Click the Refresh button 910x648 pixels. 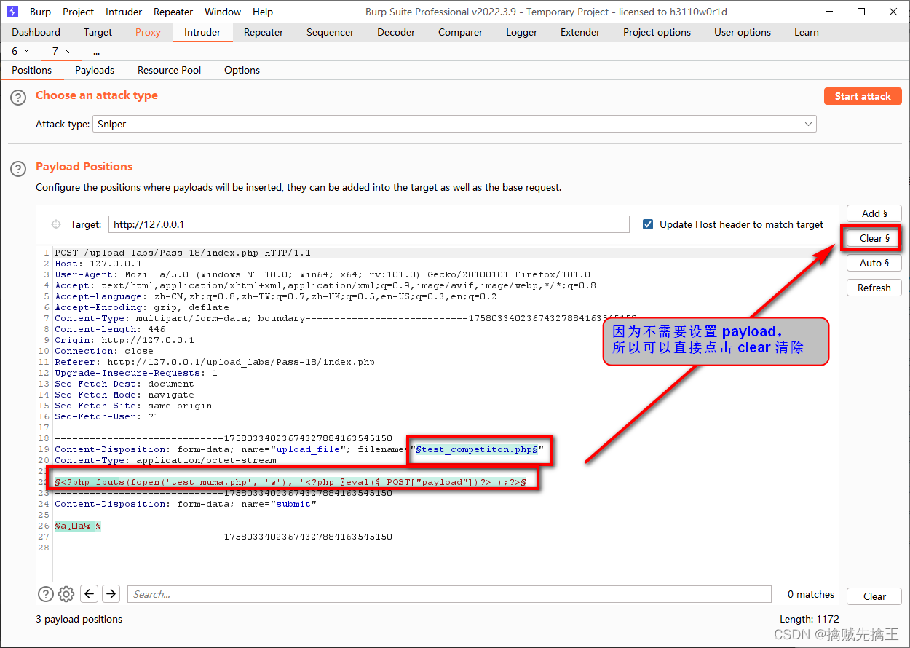(874, 288)
